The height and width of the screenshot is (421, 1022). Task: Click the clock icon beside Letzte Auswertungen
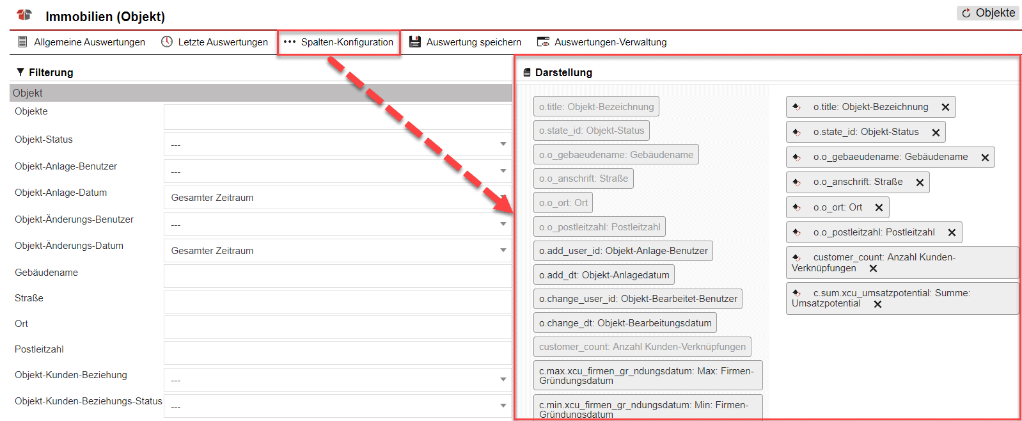(x=167, y=42)
